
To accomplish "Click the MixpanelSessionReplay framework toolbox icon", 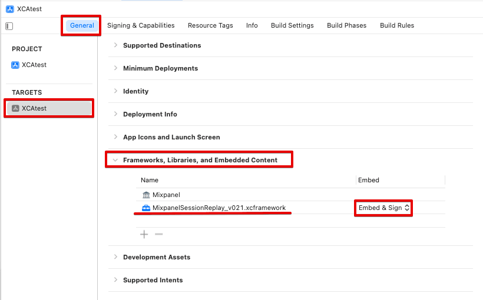I will (146, 208).
